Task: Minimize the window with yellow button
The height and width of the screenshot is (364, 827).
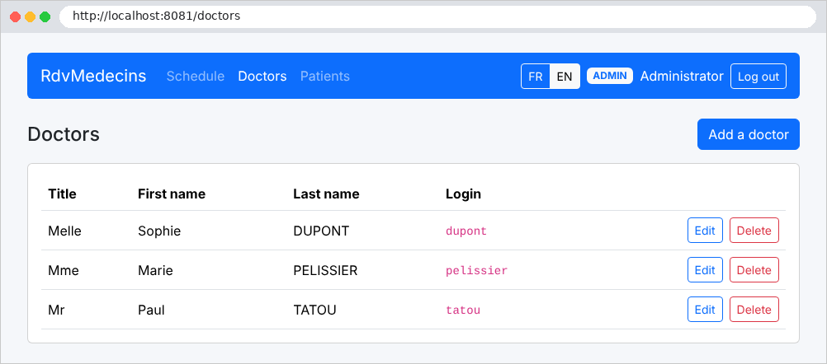Action: click(x=30, y=16)
